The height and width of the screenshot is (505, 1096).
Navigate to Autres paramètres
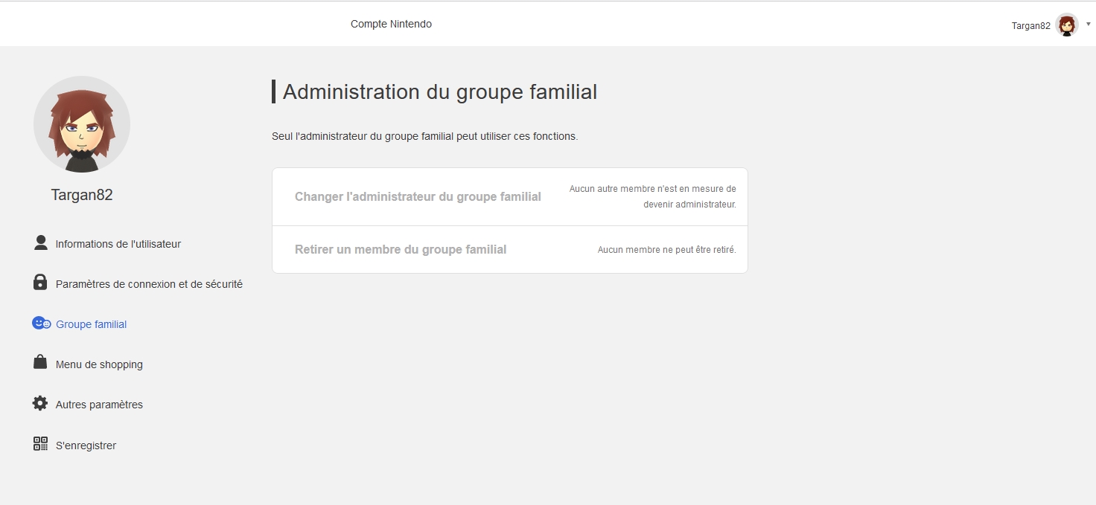99,405
